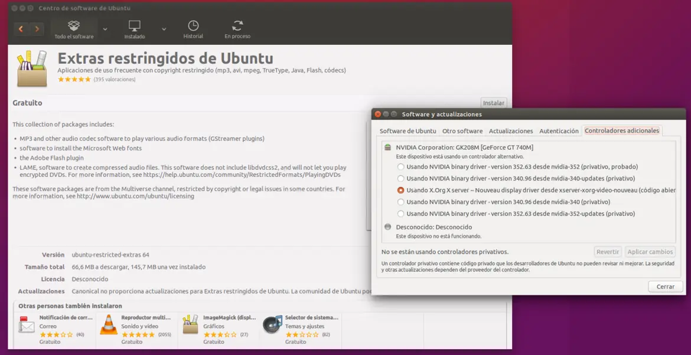Click the Cerrar button
This screenshot has width=691, height=355.
[666, 287]
